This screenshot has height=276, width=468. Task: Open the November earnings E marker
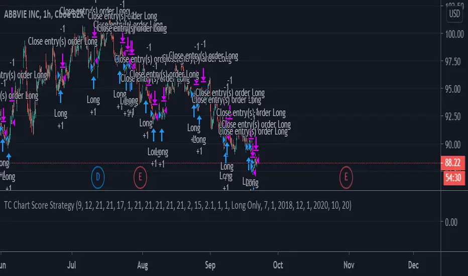346,178
